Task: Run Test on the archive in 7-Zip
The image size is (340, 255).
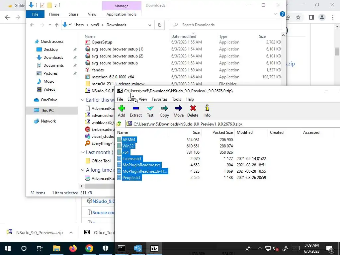Action: [x=150, y=111]
